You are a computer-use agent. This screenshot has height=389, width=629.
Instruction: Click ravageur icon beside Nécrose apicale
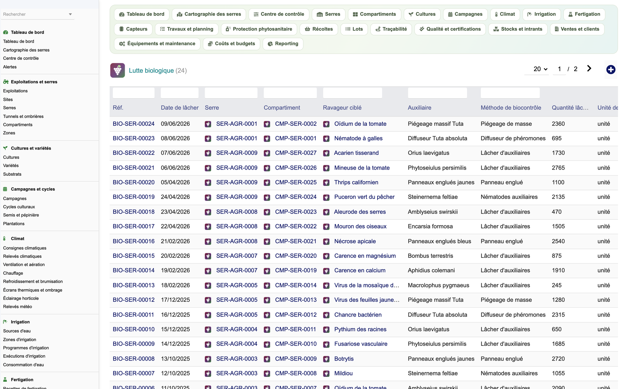point(326,241)
